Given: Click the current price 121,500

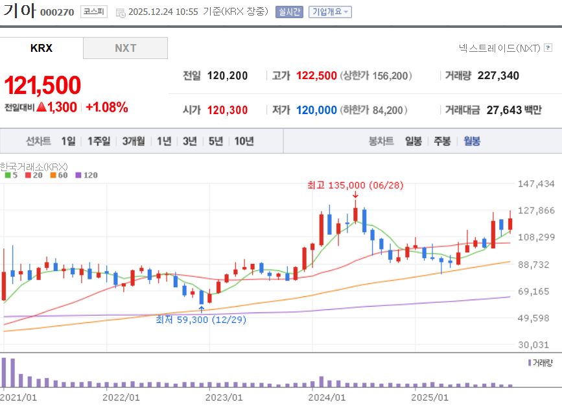Looking at the screenshot, I should coord(42,86).
